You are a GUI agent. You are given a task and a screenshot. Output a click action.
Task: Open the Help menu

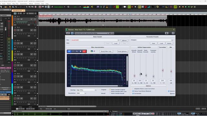[x=47, y=4]
